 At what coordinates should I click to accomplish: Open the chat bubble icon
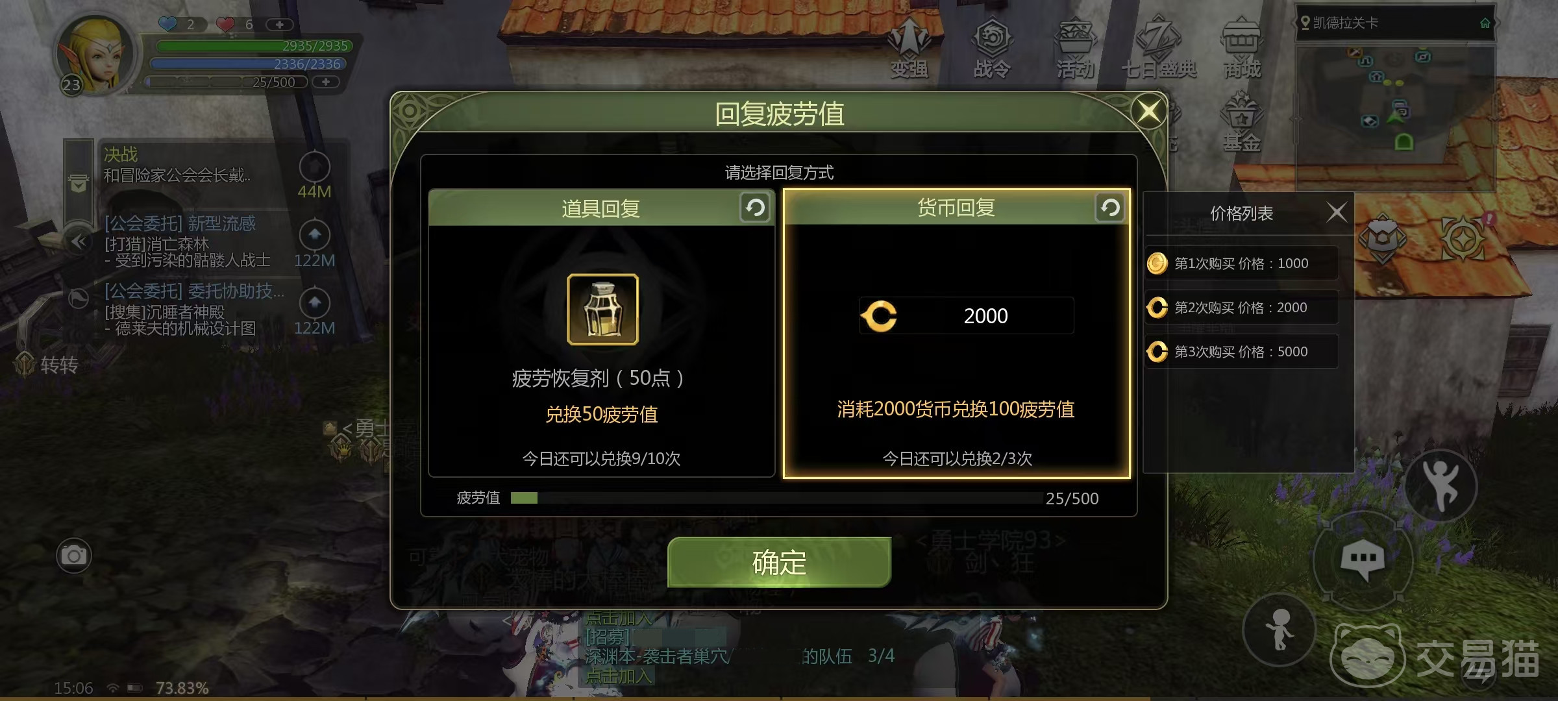[x=1363, y=561]
